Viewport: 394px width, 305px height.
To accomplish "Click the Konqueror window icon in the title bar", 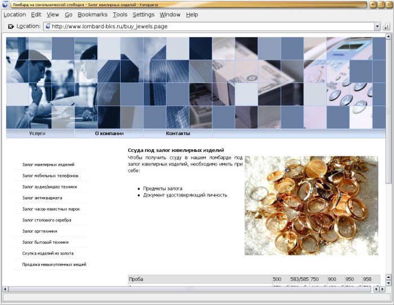I will (x=6, y=5).
